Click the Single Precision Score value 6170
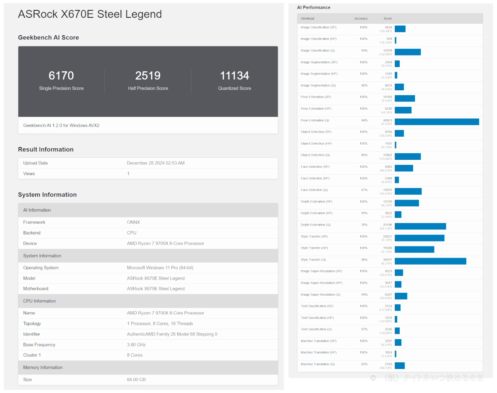This screenshot has height=393, width=497. [61, 76]
